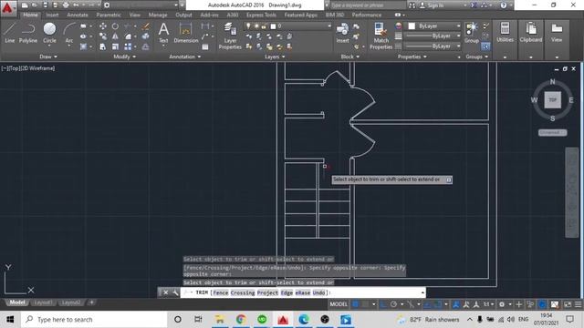Screen dimensions: 584x328
Task: Expand the Layers panel
Action: (275, 56)
